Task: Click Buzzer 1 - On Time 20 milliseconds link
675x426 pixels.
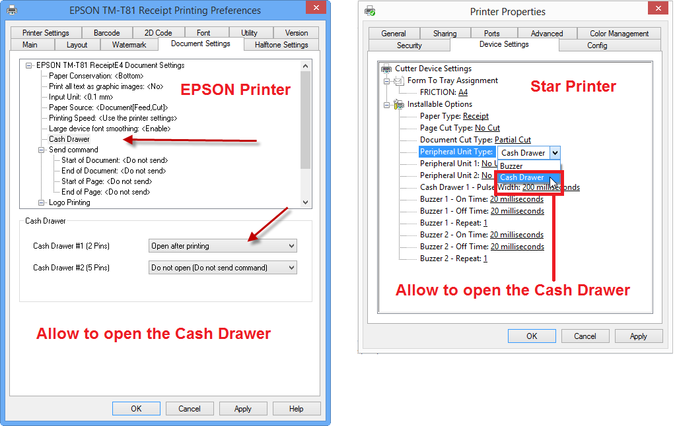Action: pyautogui.click(x=516, y=199)
